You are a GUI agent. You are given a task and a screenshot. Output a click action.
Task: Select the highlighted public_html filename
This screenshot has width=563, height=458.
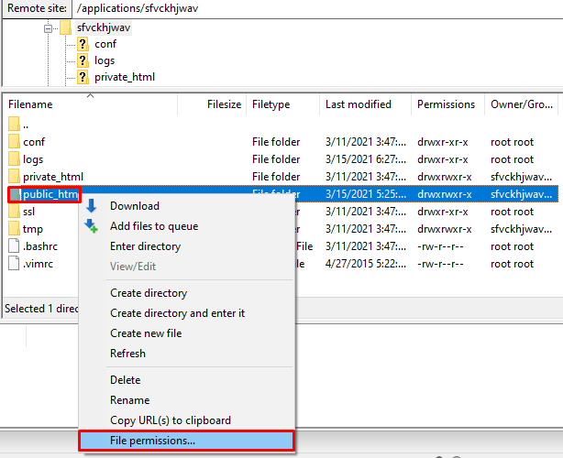50,194
